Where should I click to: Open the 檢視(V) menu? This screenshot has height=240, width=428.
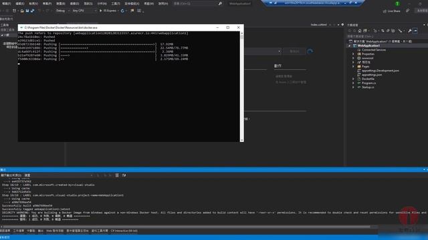point(33,3)
